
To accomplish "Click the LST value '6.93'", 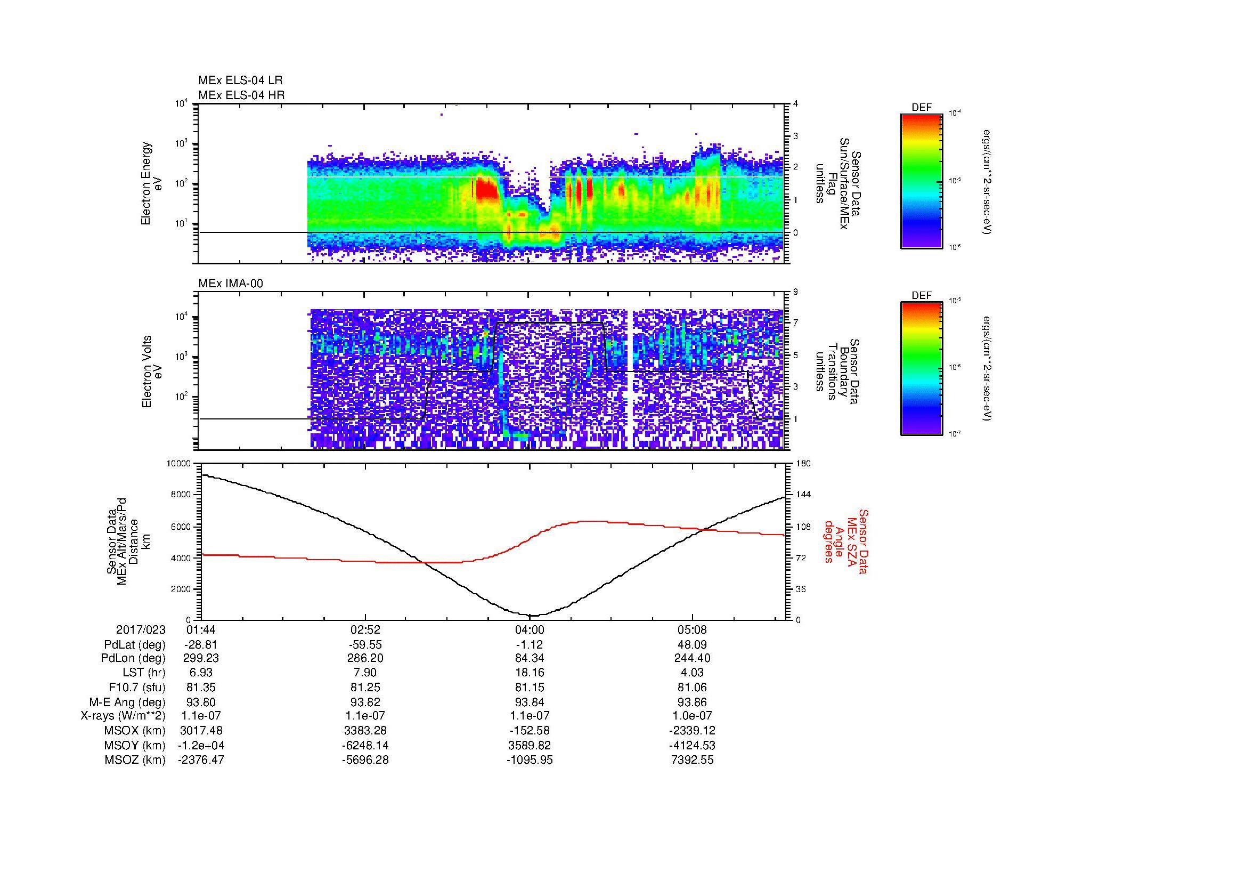I will 201,673.
